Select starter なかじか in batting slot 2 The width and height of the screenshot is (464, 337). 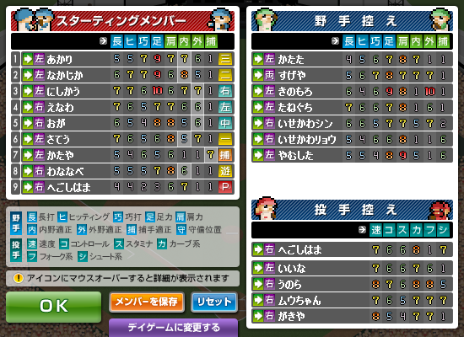pyautogui.click(x=123, y=75)
